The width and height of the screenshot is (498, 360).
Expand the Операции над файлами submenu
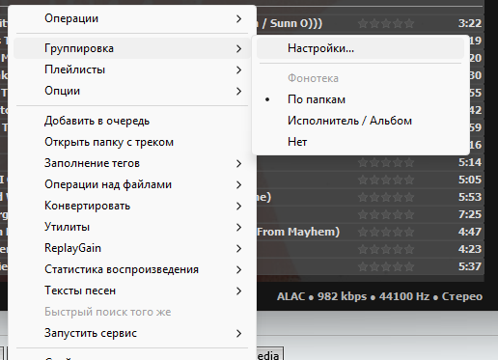click(x=132, y=184)
